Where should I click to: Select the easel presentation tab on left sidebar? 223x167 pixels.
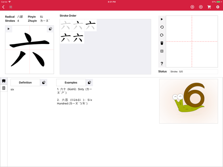click(4, 81)
